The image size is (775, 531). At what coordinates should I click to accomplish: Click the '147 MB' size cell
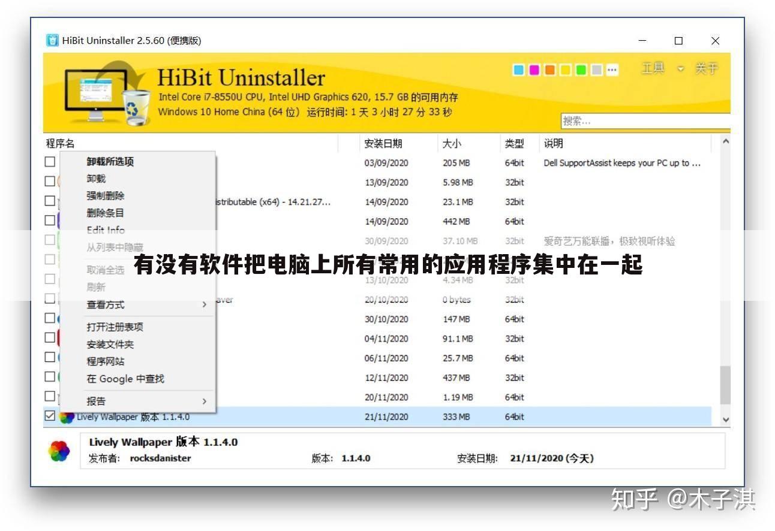[456, 319]
